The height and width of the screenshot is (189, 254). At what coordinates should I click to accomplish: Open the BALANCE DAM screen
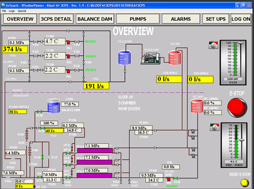point(95,19)
